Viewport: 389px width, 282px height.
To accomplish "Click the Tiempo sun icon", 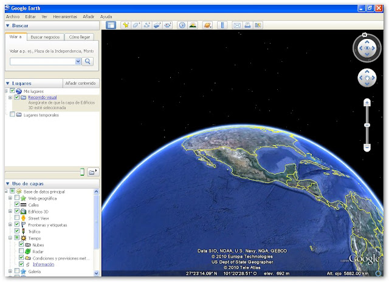I will [23, 238].
